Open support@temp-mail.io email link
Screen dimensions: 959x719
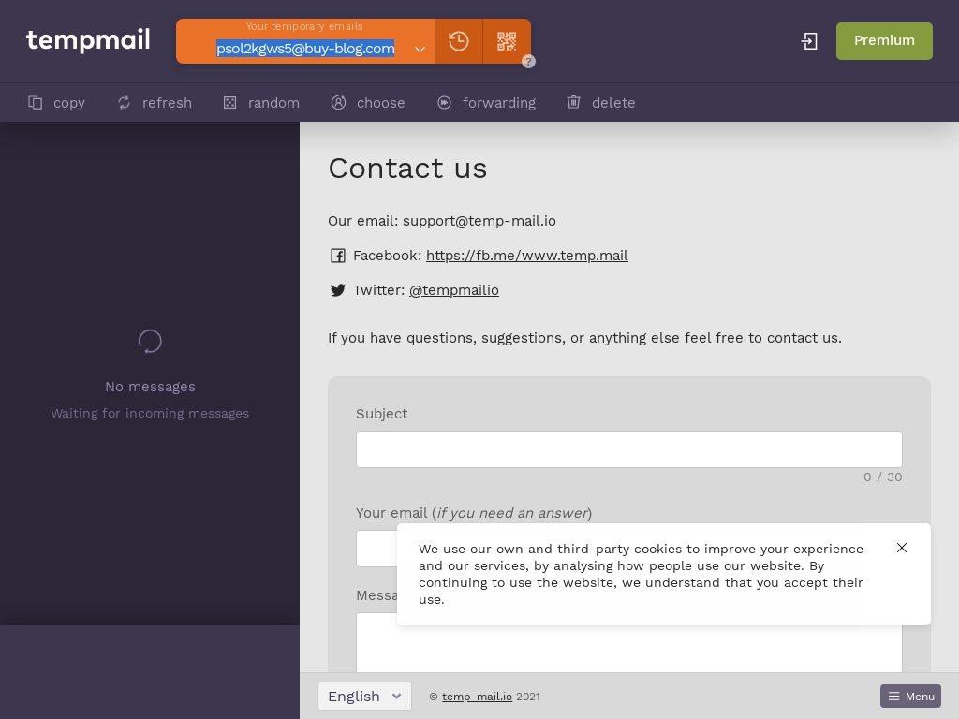(x=479, y=221)
